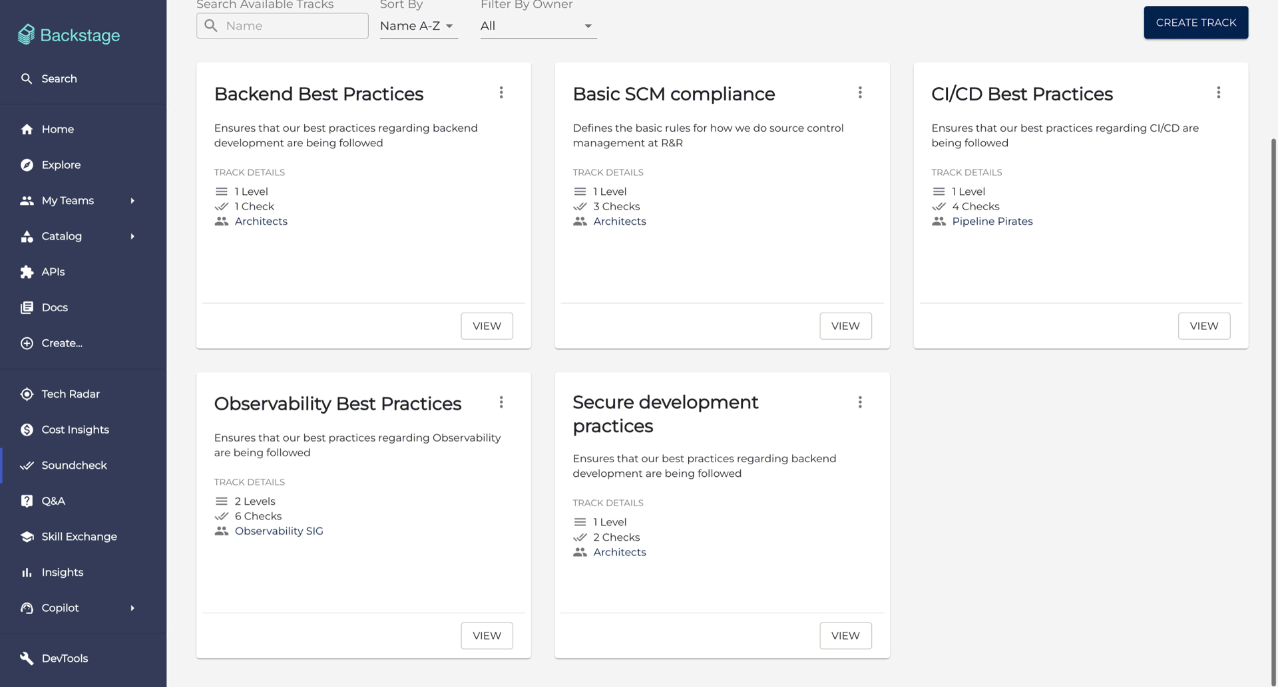Open the APIs puzzle icon

tap(27, 271)
